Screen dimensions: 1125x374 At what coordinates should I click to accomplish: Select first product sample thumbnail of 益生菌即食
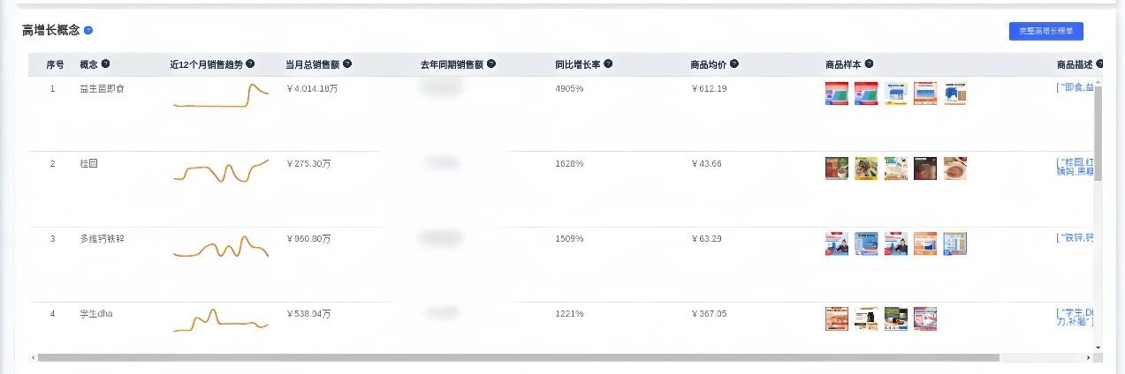click(x=836, y=93)
